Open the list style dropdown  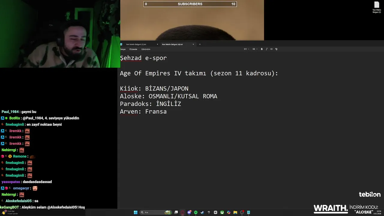254,49
